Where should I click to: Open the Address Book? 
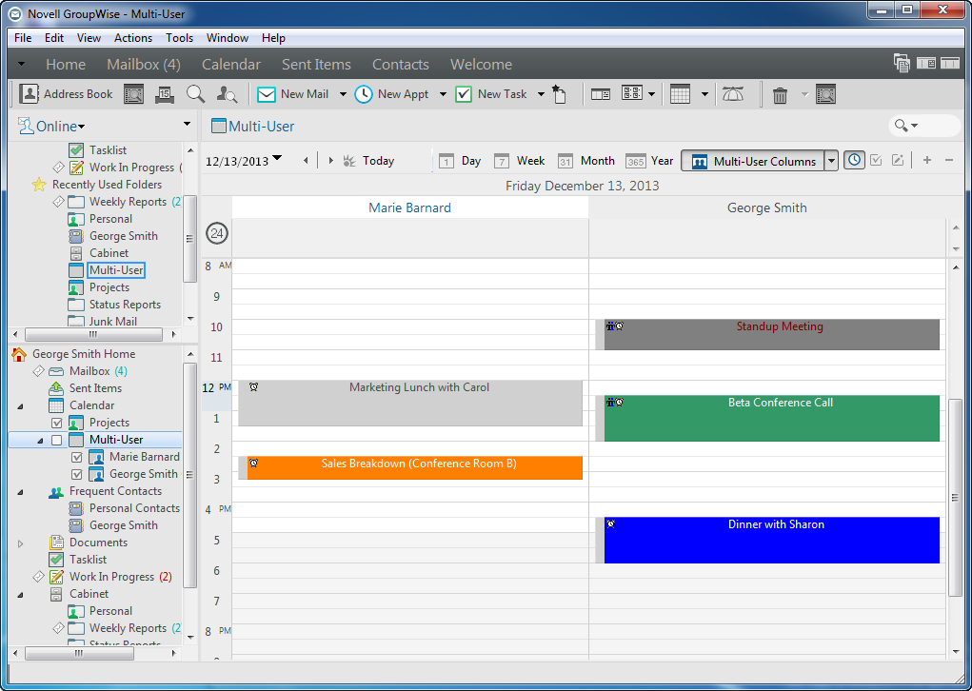click(67, 94)
